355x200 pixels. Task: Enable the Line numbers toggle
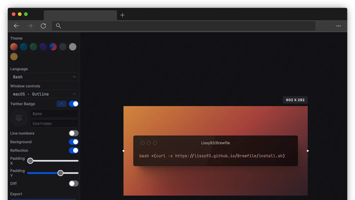pos(74,133)
